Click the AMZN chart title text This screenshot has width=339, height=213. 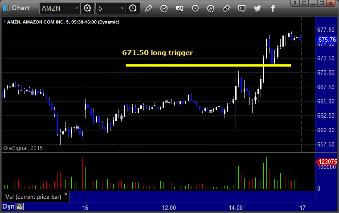(61, 22)
